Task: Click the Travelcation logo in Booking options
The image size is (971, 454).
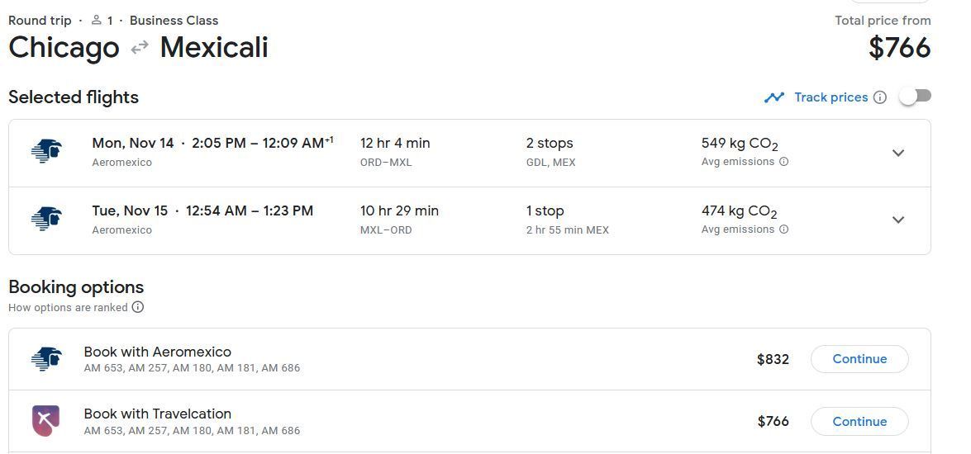Action: coord(45,421)
